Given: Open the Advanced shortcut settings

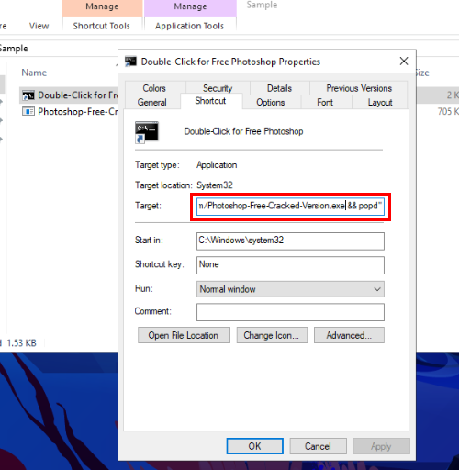Looking at the screenshot, I should tap(349, 335).
